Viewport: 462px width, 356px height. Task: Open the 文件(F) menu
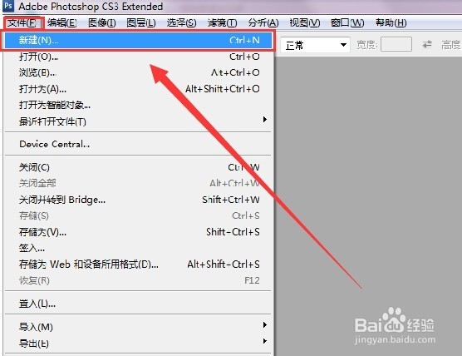(x=22, y=22)
